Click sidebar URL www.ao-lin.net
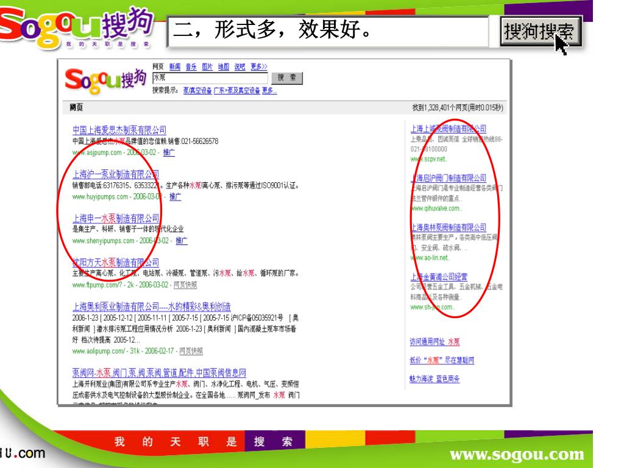 pos(430,258)
